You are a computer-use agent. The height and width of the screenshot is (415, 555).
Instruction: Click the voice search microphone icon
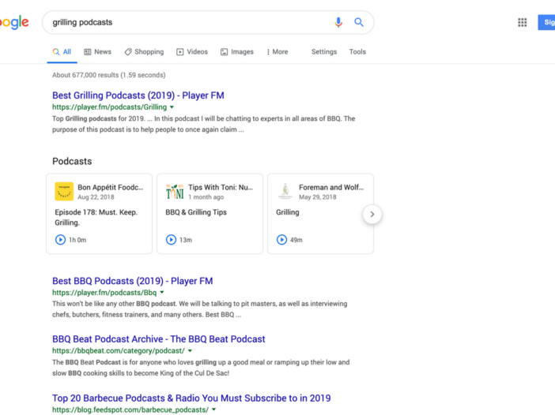pyautogui.click(x=338, y=22)
